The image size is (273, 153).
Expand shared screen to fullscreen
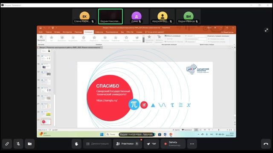coord(266,30)
